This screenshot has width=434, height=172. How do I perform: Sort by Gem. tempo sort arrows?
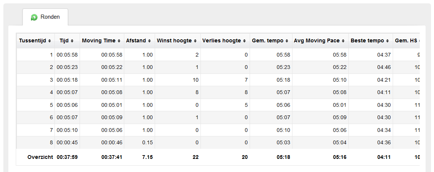click(287, 41)
